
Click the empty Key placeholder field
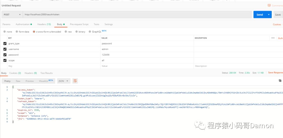[54, 66]
